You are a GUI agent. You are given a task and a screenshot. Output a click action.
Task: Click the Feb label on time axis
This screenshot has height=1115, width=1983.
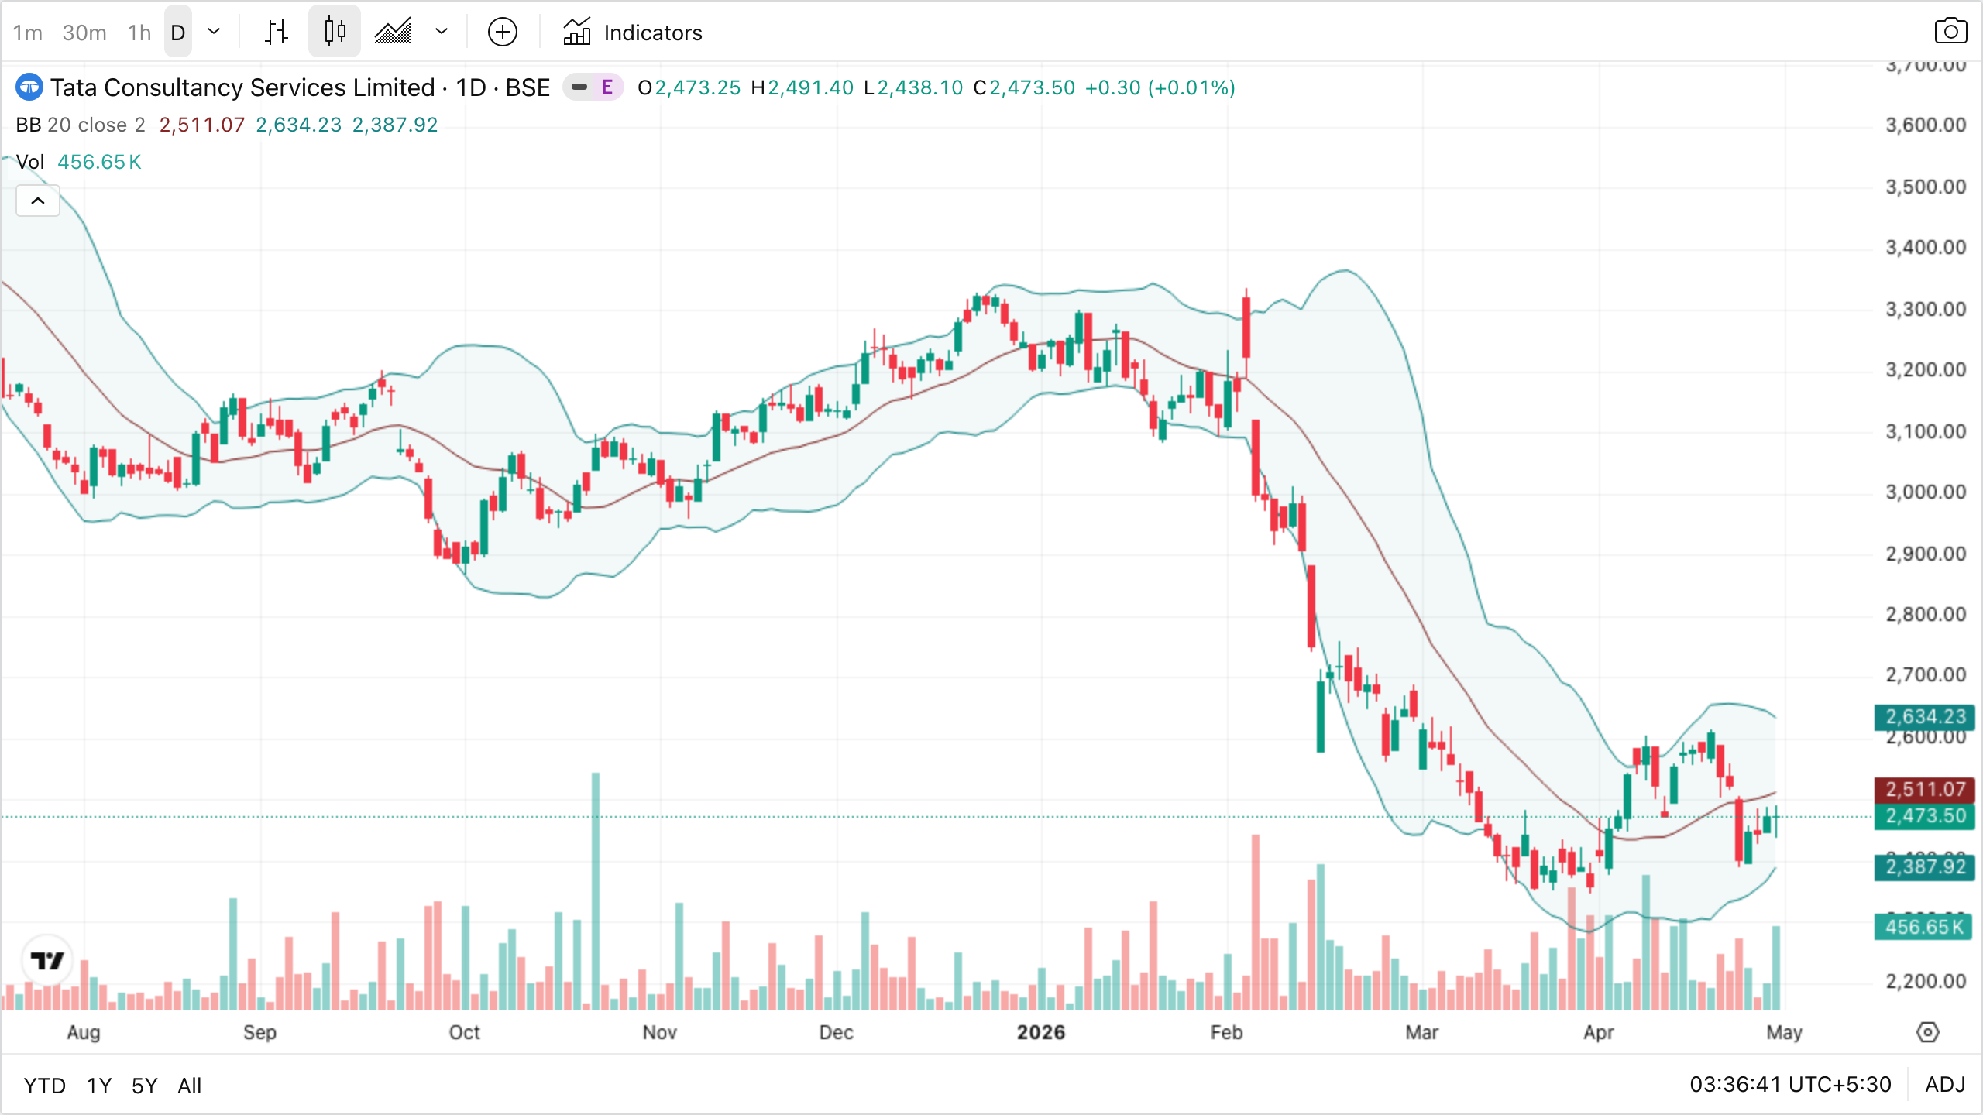(x=1227, y=1032)
